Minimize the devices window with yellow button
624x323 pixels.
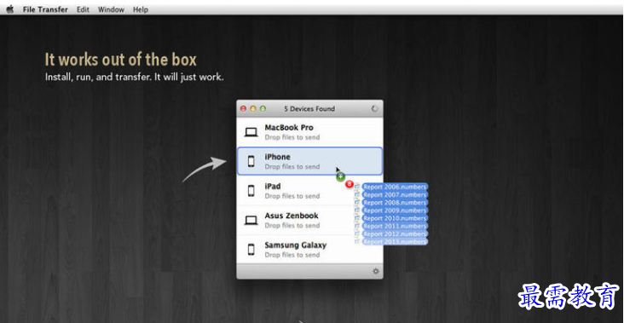pos(252,108)
